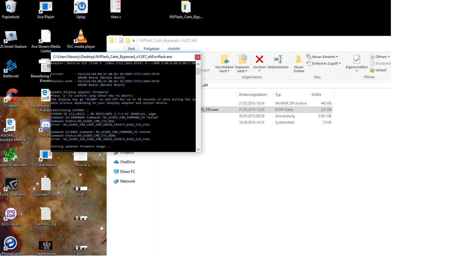Open the Uplay desktop shortcut

(81, 9)
